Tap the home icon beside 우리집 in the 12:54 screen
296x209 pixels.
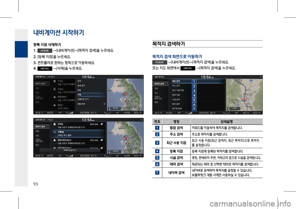[55, 124]
